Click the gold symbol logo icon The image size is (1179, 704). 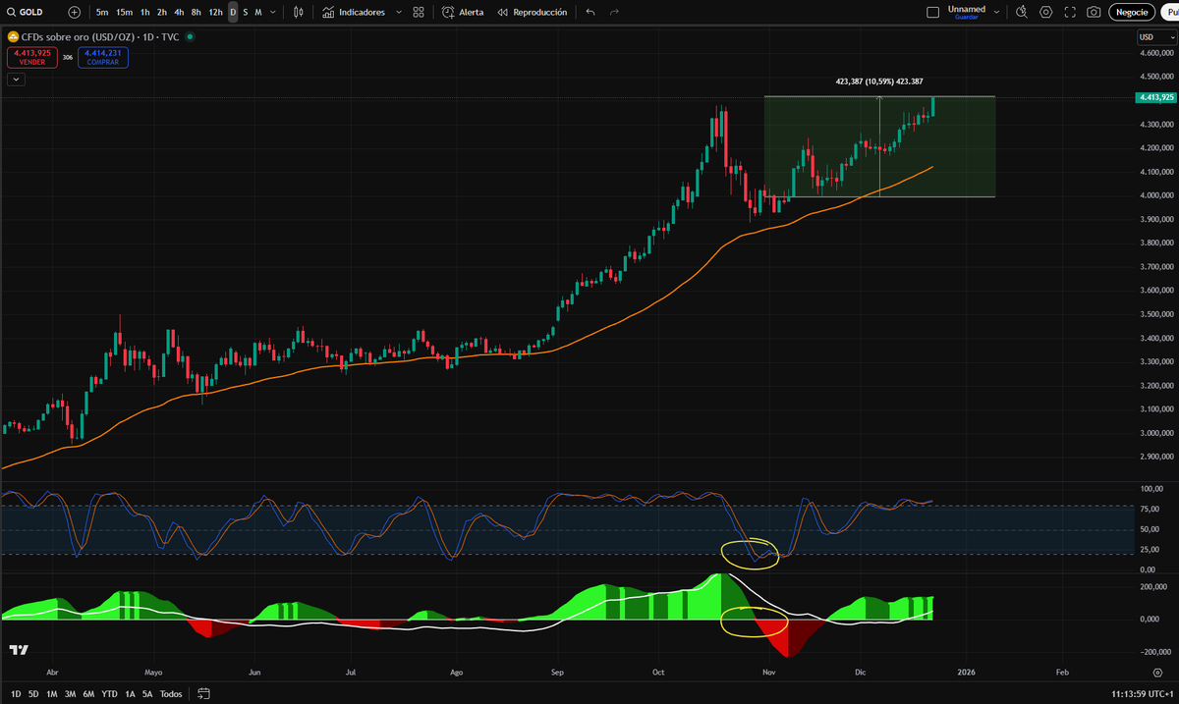point(14,36)
